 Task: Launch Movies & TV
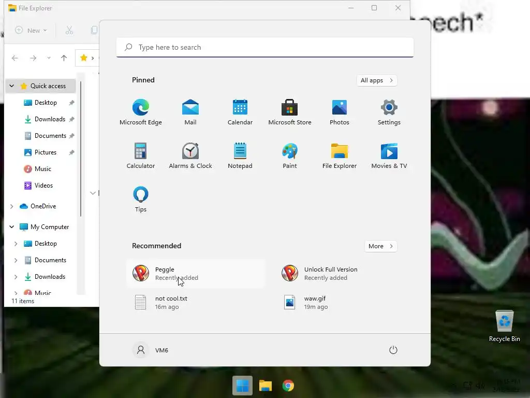(389, 155)
